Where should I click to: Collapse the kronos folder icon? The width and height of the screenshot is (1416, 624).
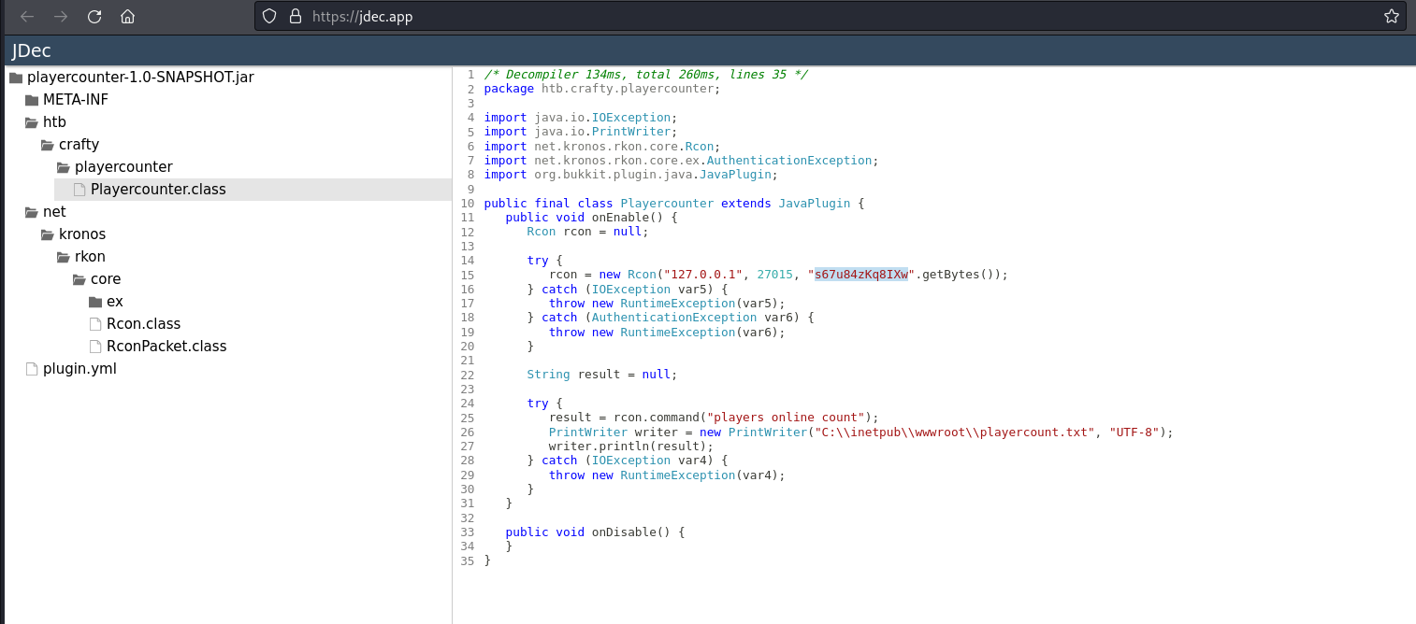[x=48, y=234]
